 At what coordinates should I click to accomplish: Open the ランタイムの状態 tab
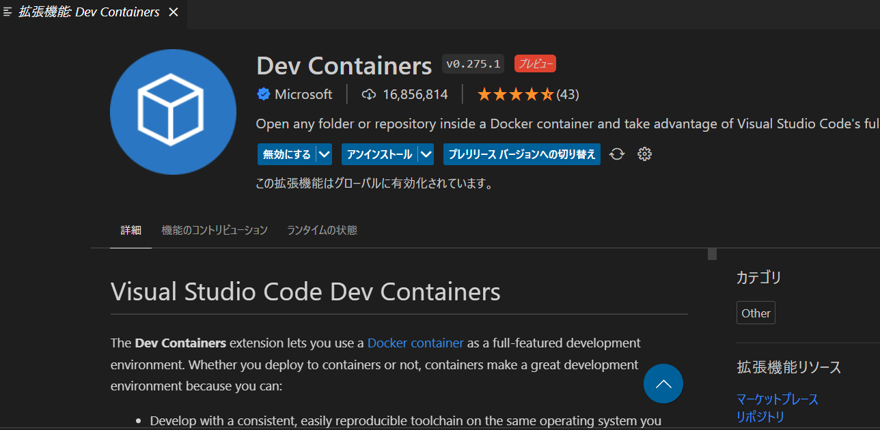(x=322, y=230)
